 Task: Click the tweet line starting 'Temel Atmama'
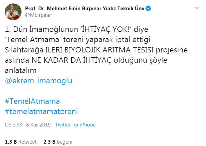pos(78,40)
